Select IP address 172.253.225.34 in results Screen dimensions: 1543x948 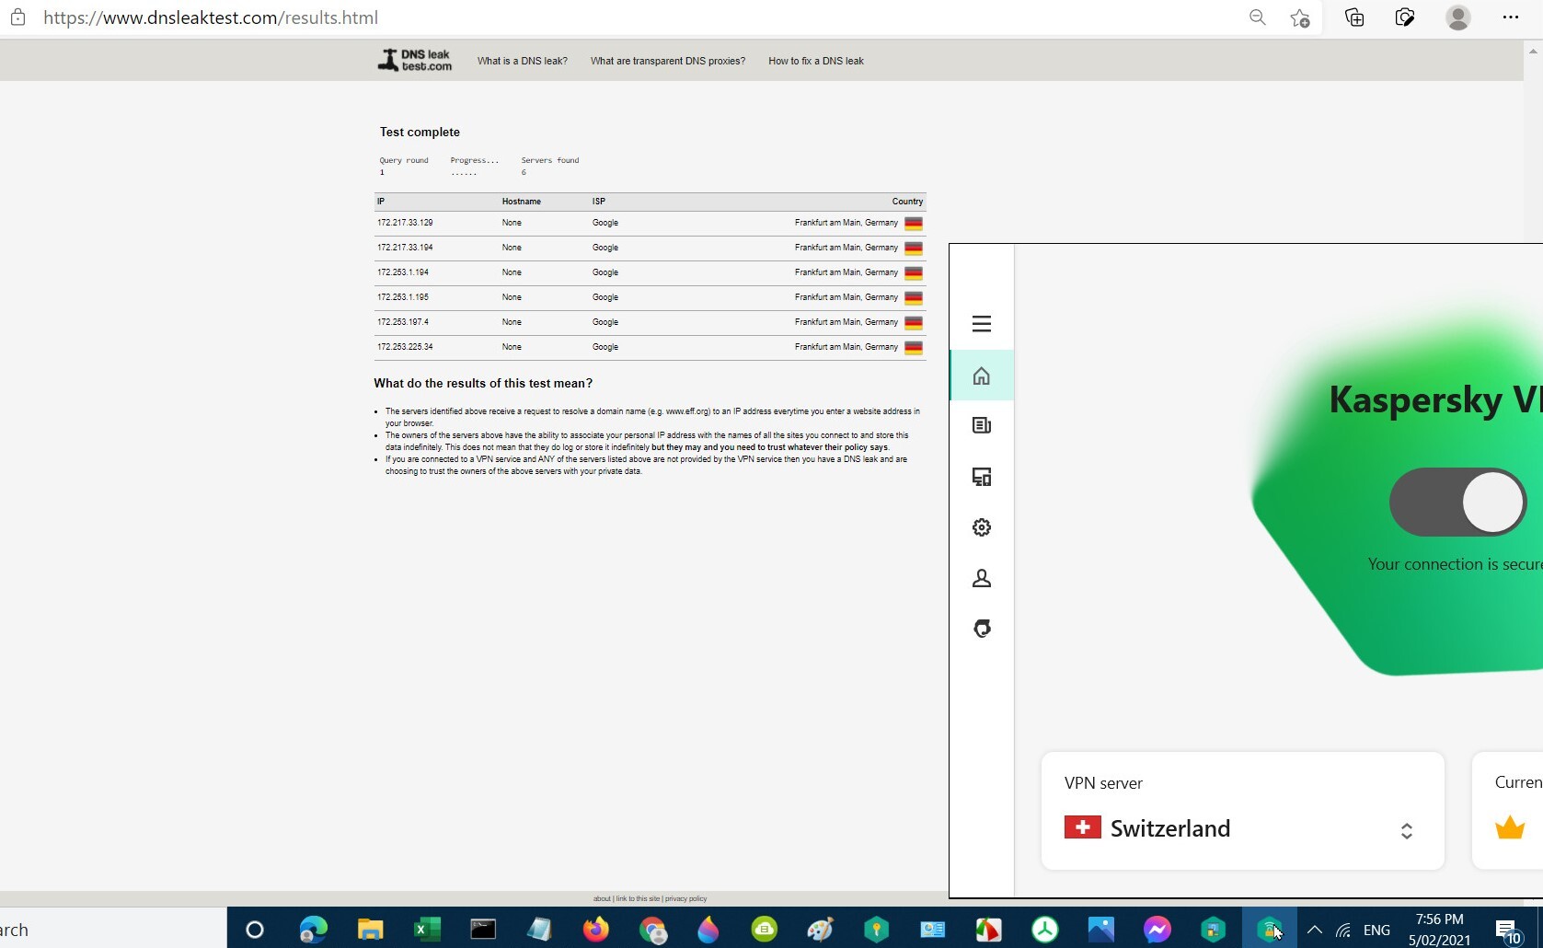[405, 347]
